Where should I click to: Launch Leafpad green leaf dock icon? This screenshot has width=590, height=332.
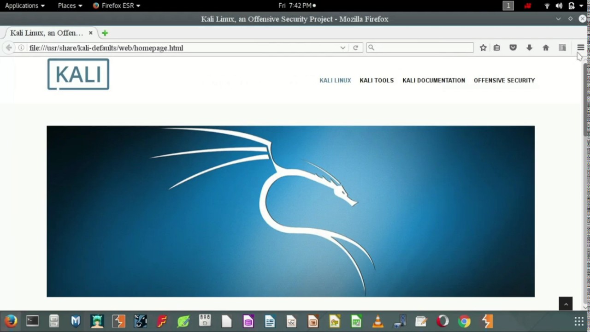pyautogui.click(x=183, y=321)
